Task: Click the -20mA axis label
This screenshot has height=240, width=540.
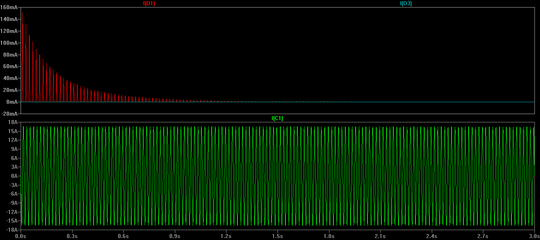Action: (x=10, y=114)
